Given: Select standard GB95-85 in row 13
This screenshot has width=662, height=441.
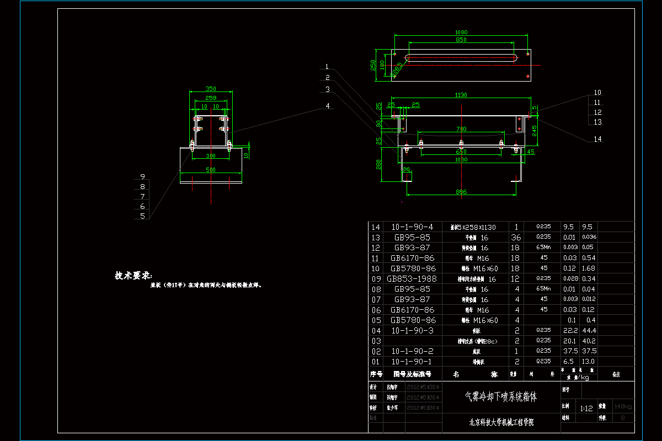Looking at the screenshot, I should coord(413,237).
